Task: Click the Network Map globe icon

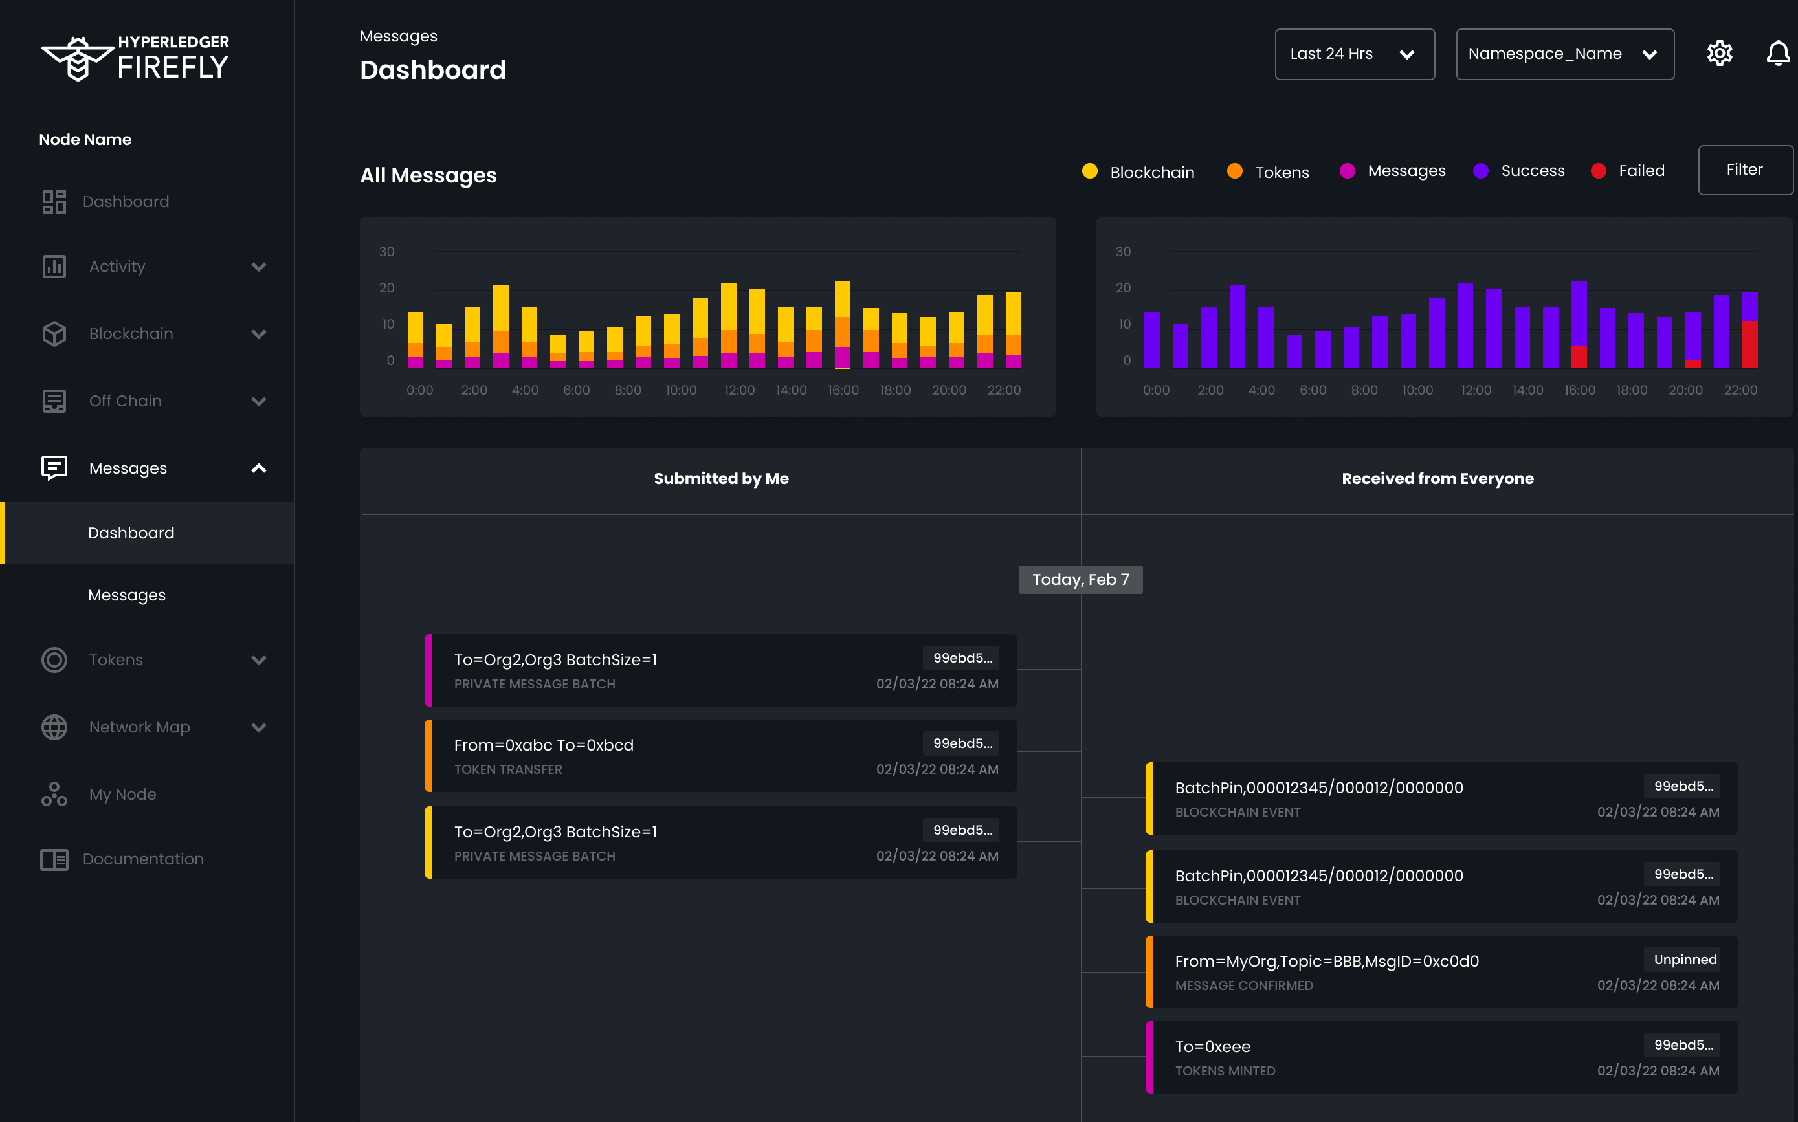Action: (54, 727)
